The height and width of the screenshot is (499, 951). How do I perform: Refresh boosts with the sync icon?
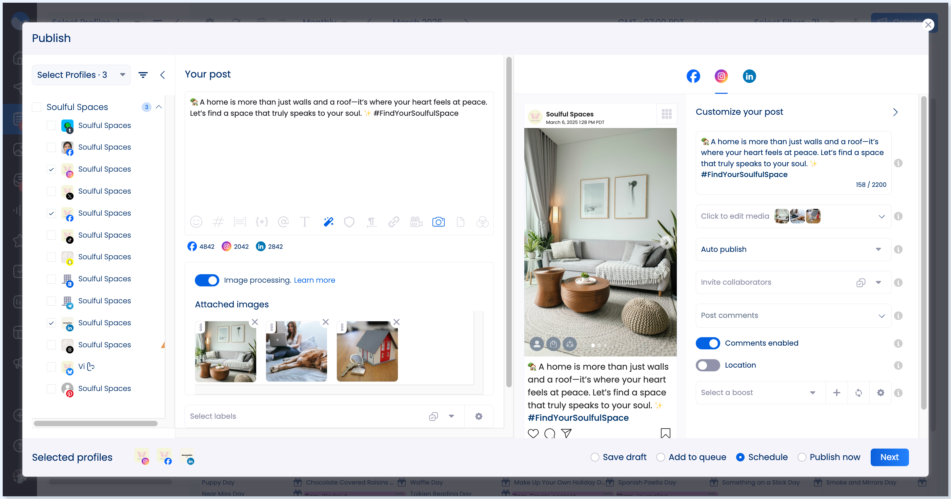coord(858,392)
